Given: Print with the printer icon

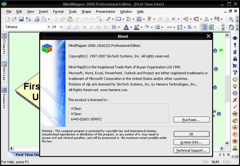Looking at the screenshot, I should (x=37, y=19).
